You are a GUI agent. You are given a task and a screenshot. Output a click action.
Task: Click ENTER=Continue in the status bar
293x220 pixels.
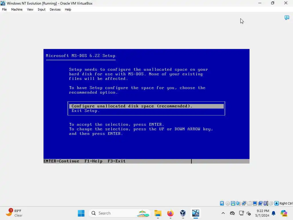[61, 161]
